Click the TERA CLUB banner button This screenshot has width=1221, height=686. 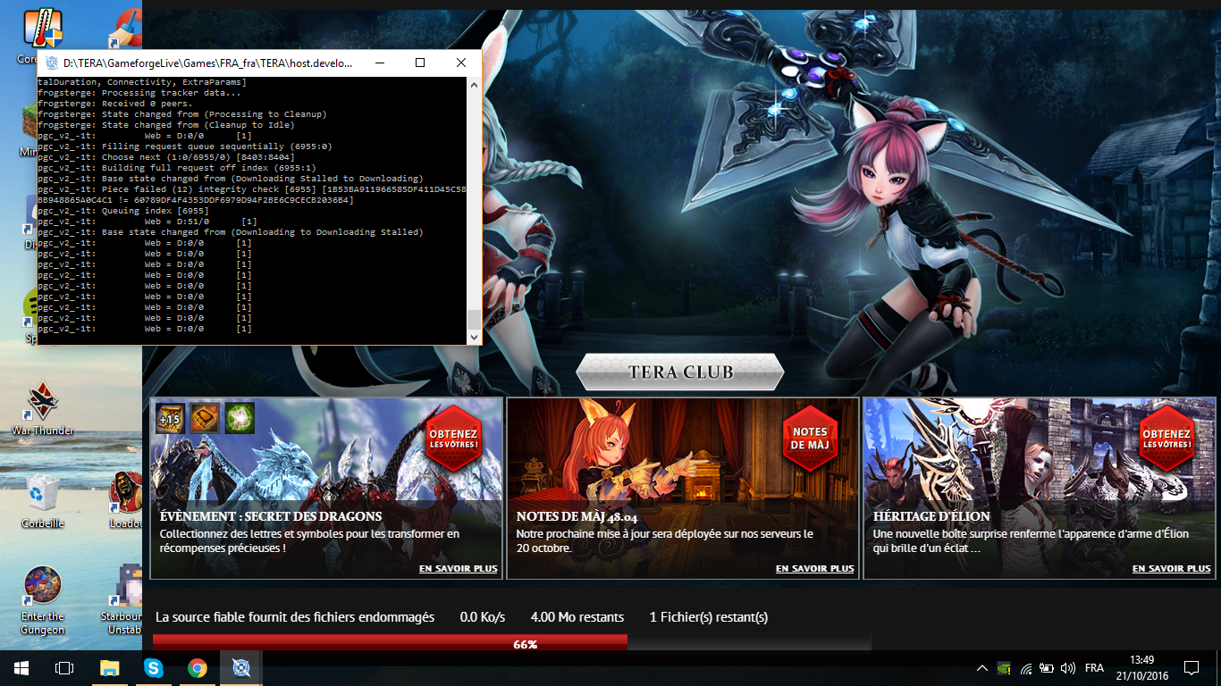[680, 372]
